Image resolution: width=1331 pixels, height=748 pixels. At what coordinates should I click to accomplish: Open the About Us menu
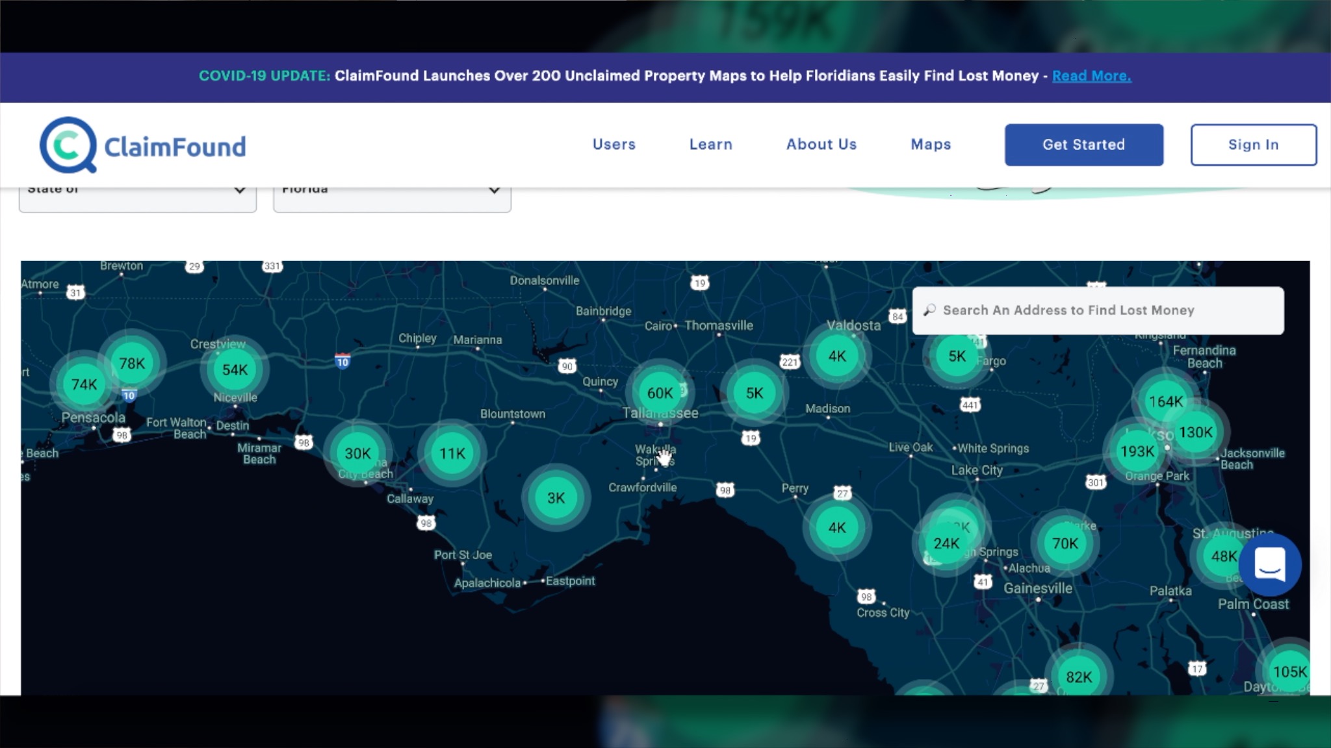(821, 144)
